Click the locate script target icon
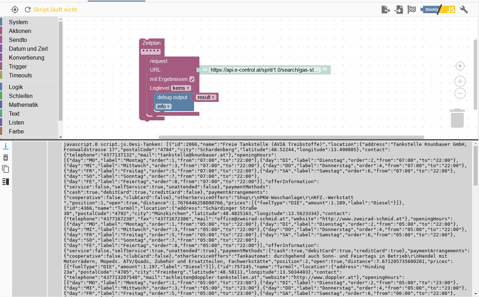Viewport: 479px width, 297px height. point(15,10)
